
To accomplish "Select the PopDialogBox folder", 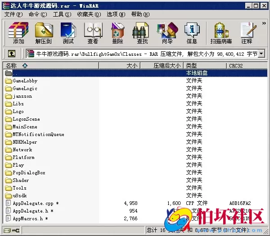I will 25,173.
